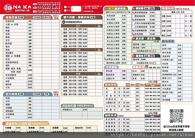Select the 活力系列 section heading

pos(11,94)
